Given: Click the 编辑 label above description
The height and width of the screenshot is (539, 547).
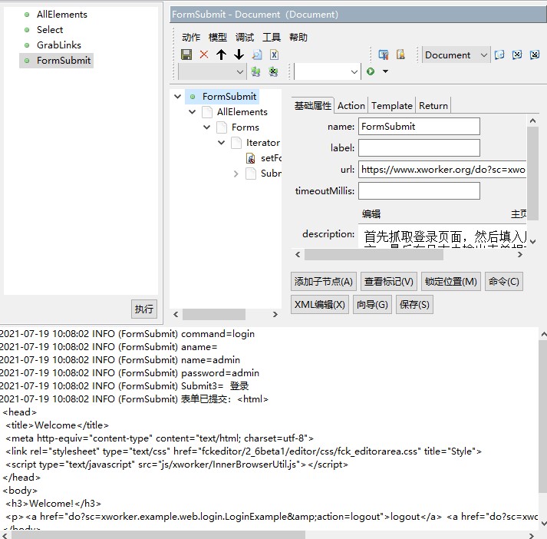Looking at the screenshot, I should [371, 213].
